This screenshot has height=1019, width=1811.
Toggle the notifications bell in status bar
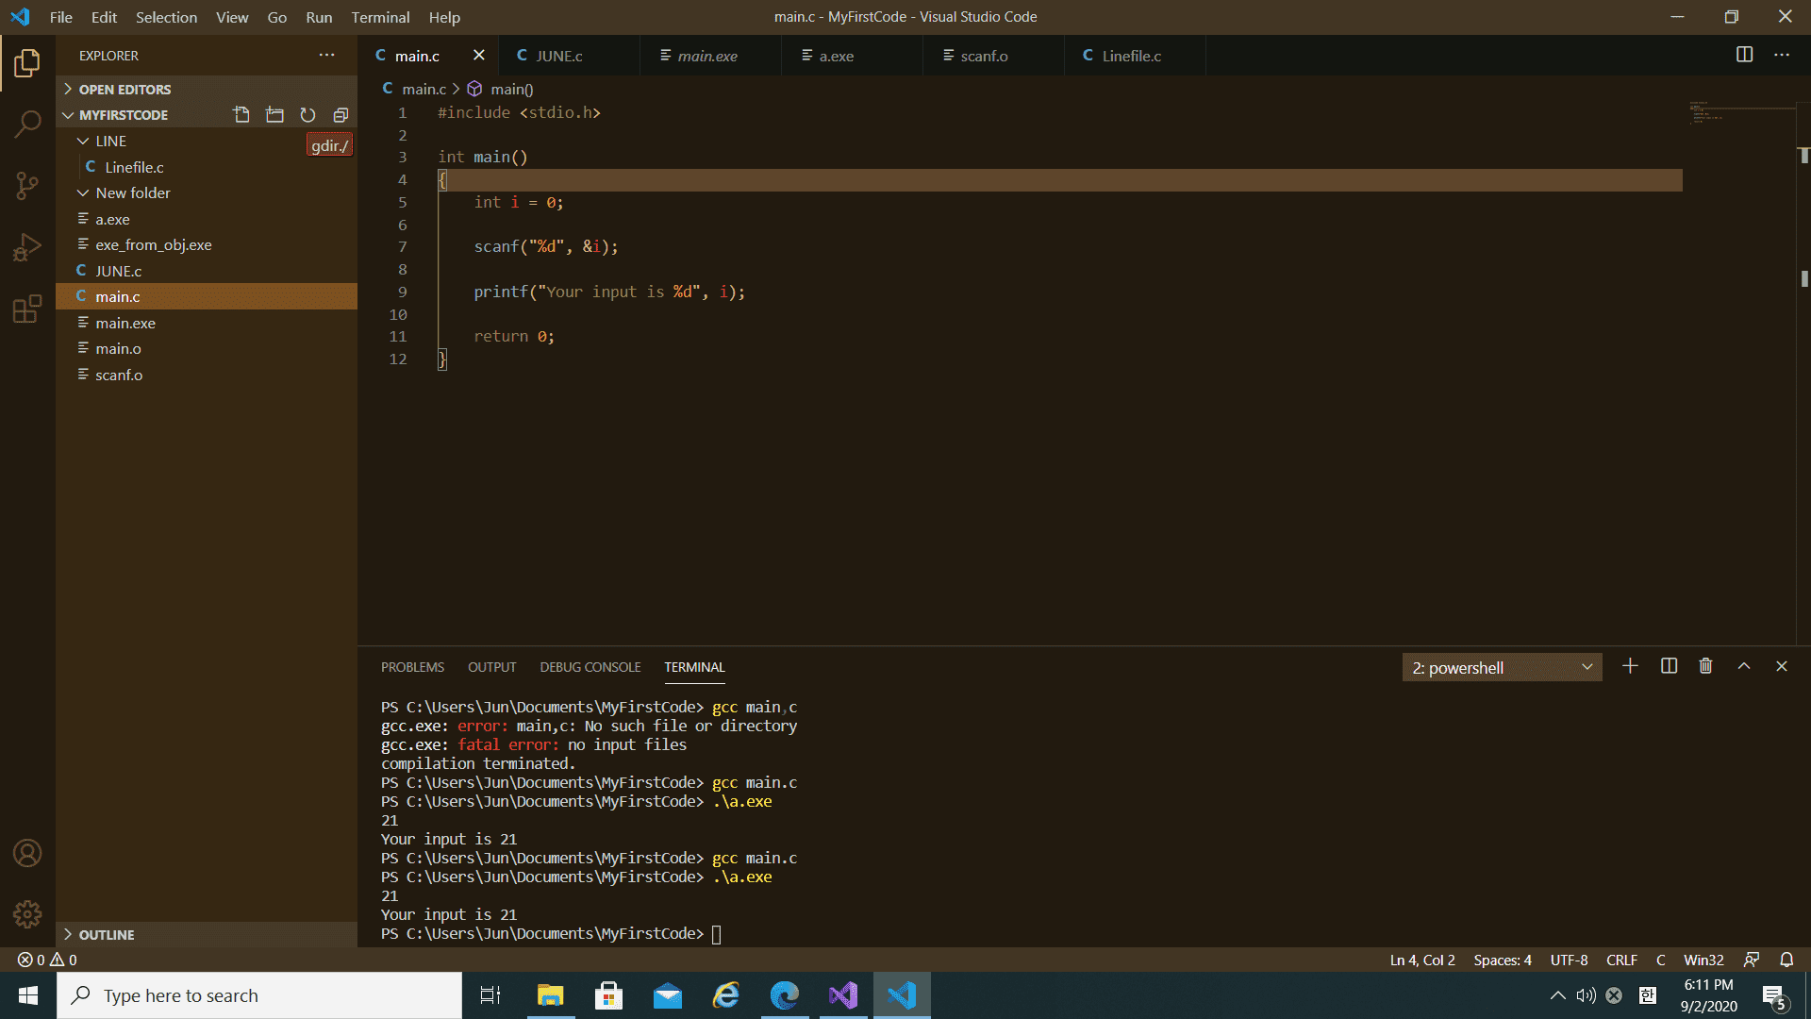tap(1786, 960)
